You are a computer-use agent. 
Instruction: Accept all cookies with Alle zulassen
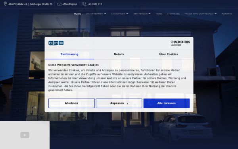pos(167,103)
